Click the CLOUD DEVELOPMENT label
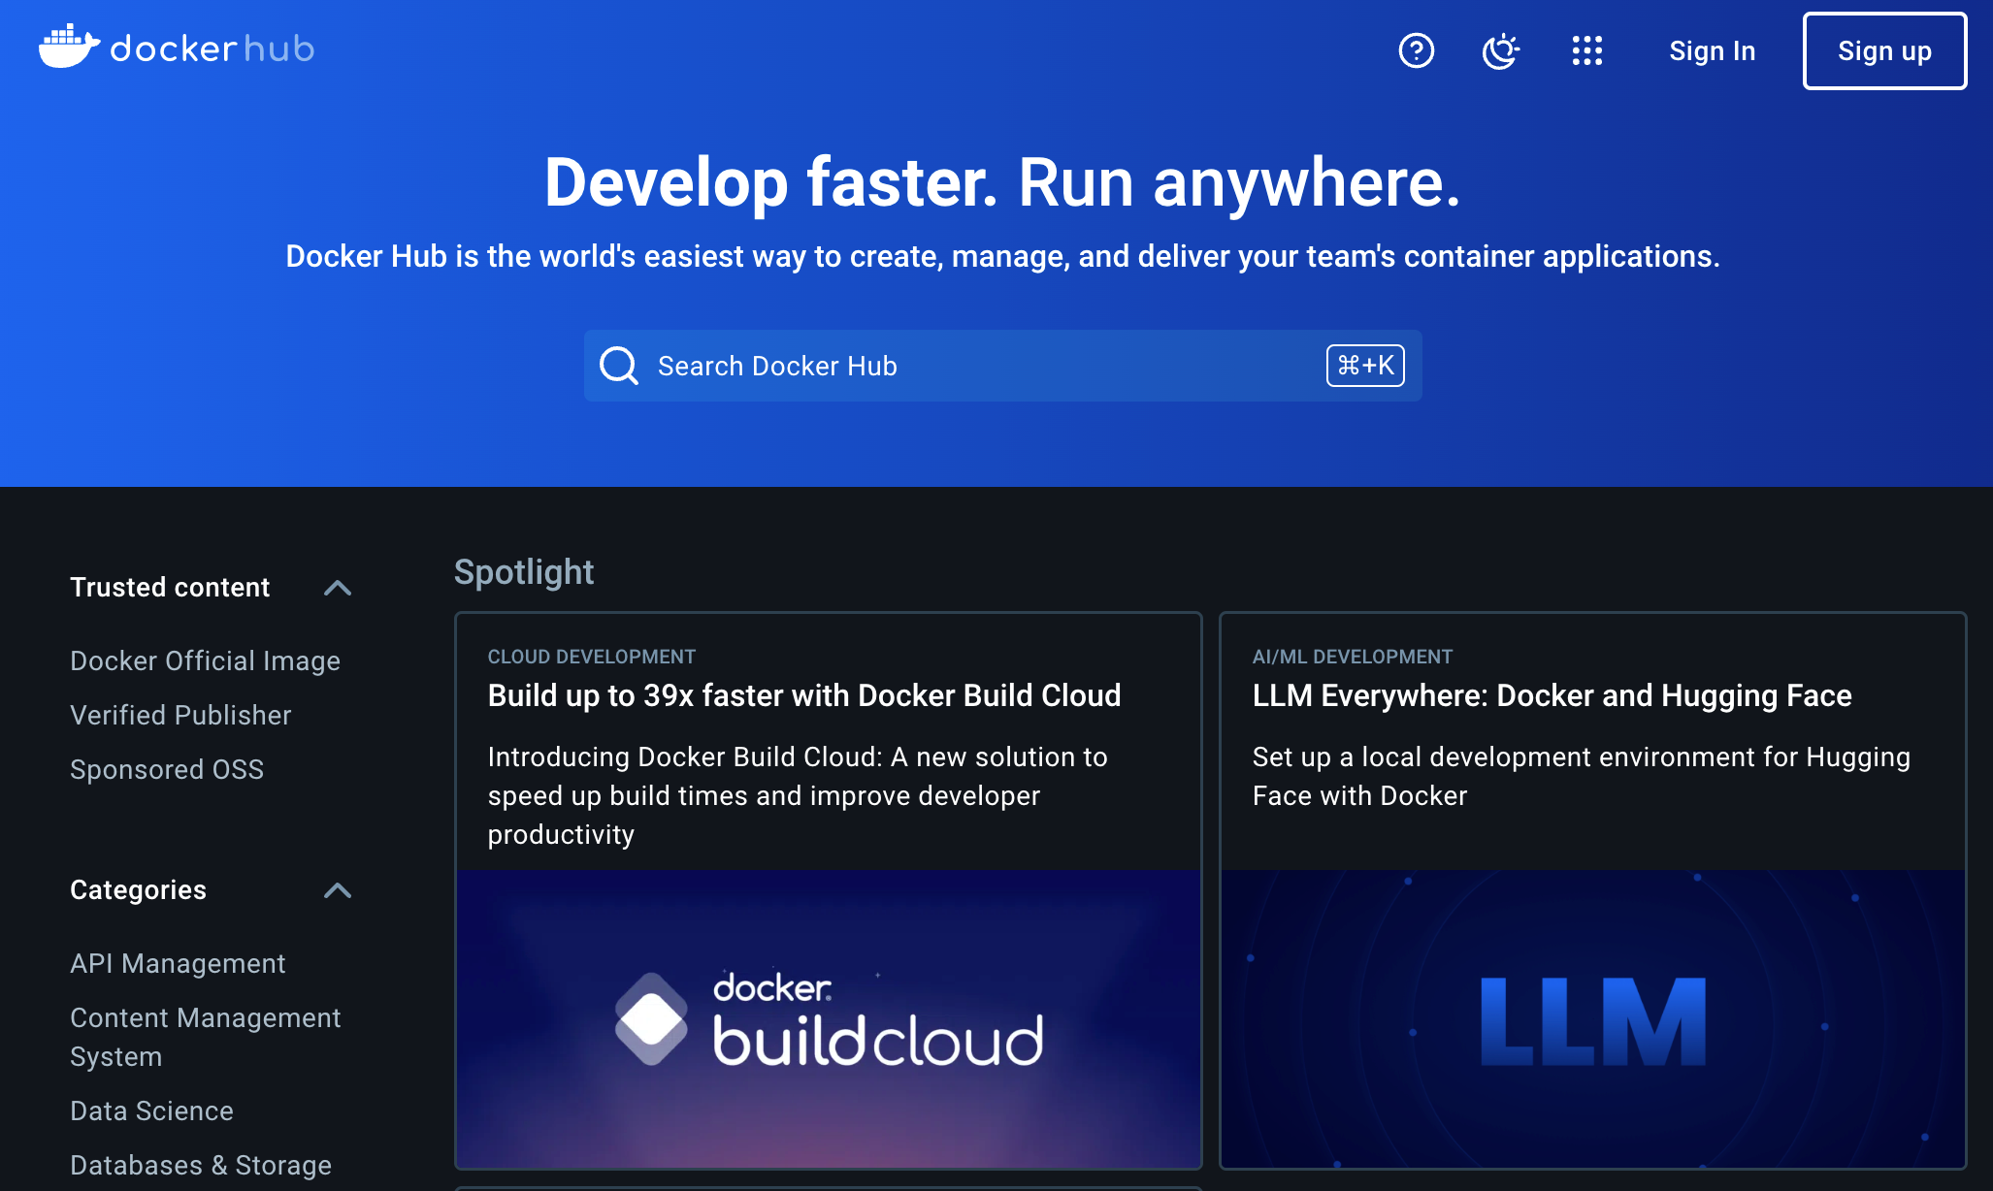The width and height of the screenshot is (1993, 1191). 591,657
